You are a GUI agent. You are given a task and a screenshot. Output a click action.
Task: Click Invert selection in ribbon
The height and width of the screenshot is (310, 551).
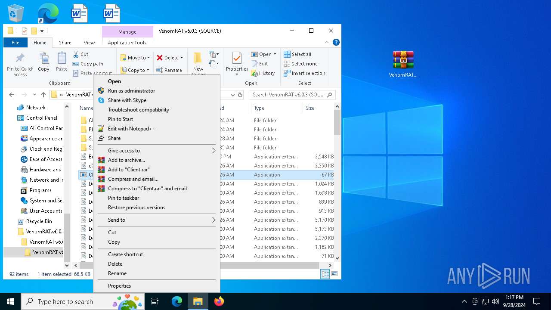coord(304,73)
